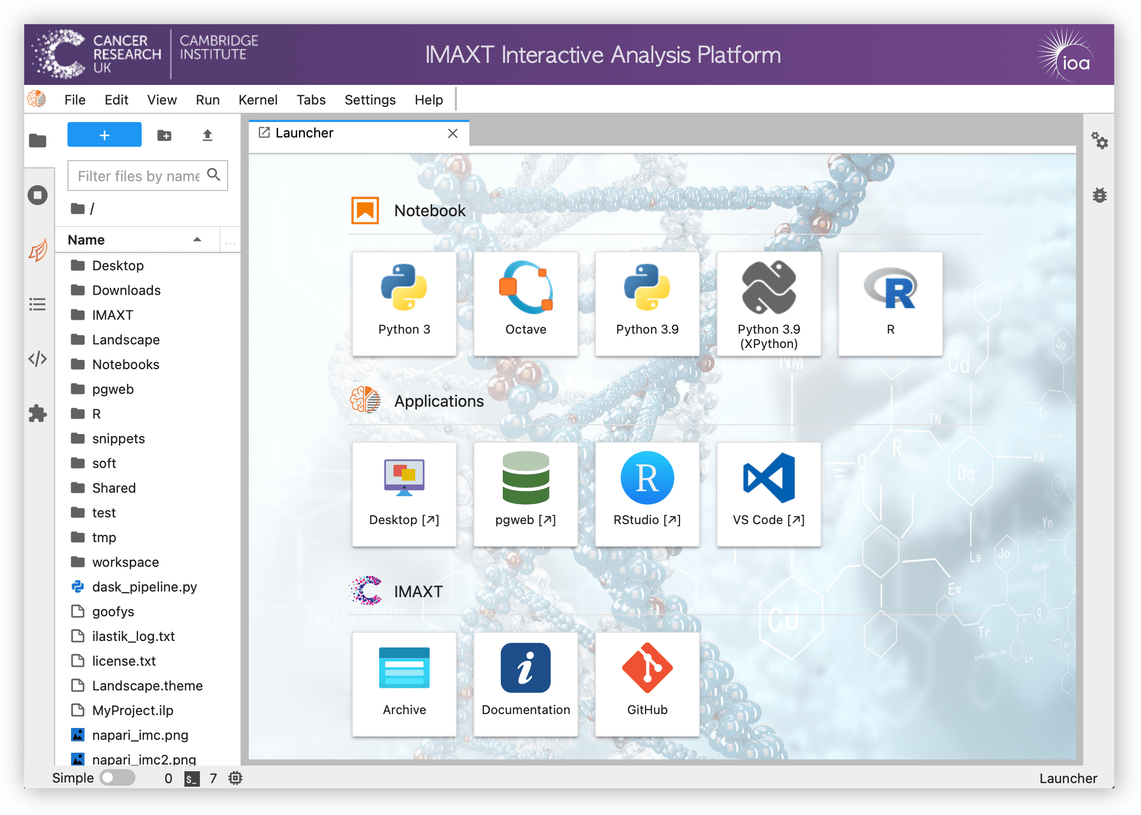
Task: Open an Octave notebook from the launcher
Action: pyautogui.click(x=525, y=304)
